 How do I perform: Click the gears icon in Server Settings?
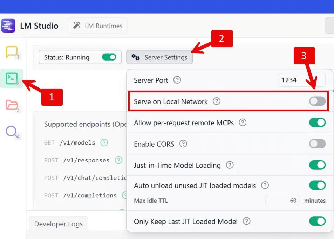coord(136,57)
